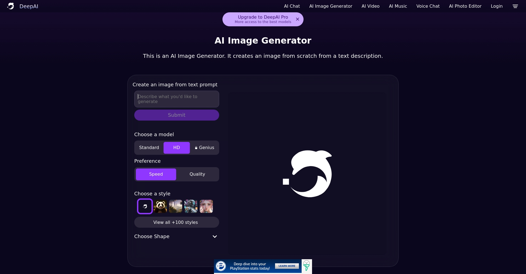526x274 pixels.
Task: Go to AI Video page
Action: pyautogui.click(x=370, y=6)
